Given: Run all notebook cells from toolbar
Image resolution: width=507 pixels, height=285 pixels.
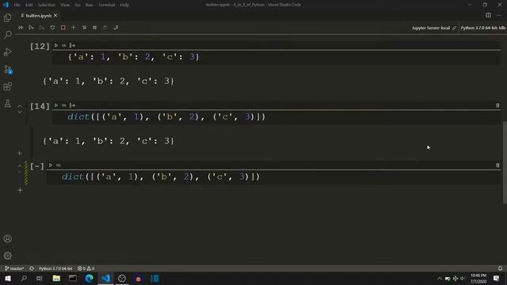Looking at the screenshot, I should coord(21,28).
